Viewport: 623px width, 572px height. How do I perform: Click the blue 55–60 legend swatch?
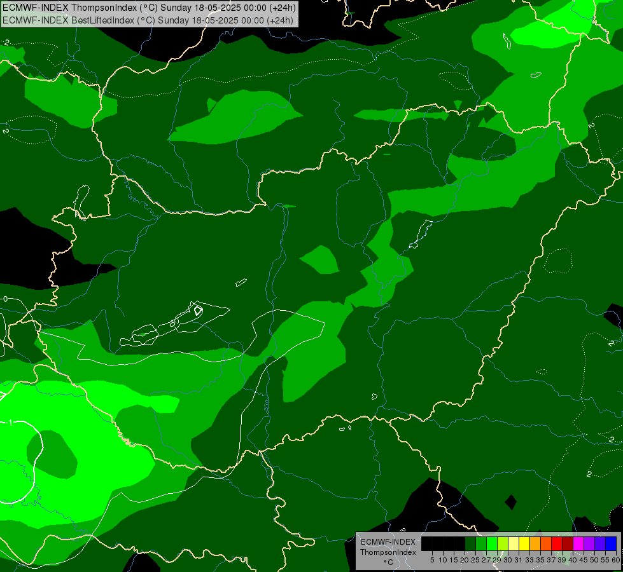pyautogui.click(x=611, y=544)
